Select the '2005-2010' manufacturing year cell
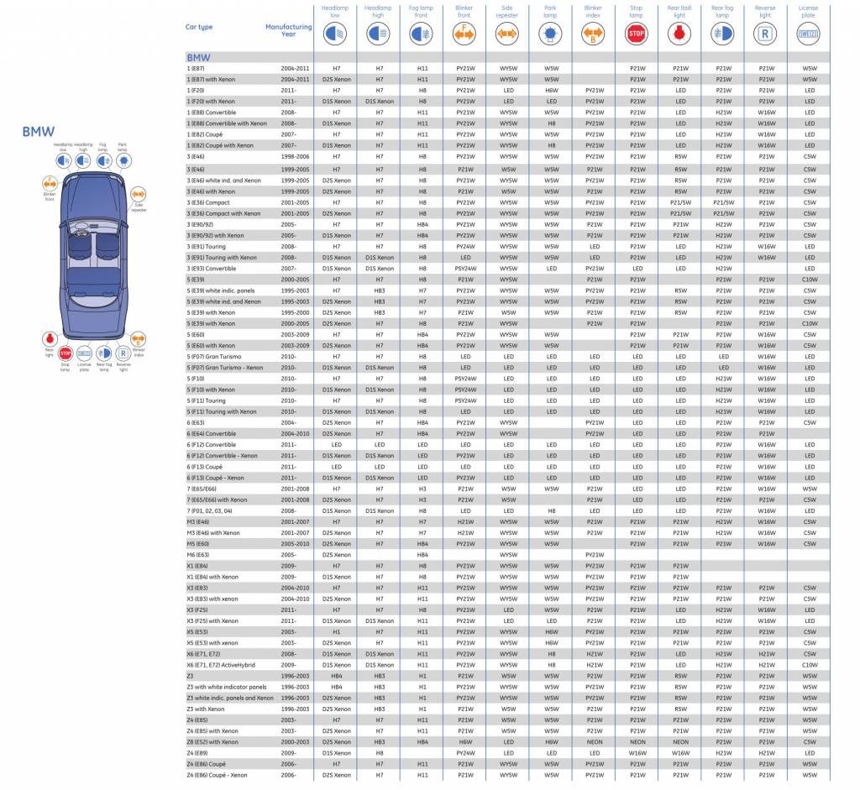Viewport: 860px width, 790px height. (x=295, y=544)
